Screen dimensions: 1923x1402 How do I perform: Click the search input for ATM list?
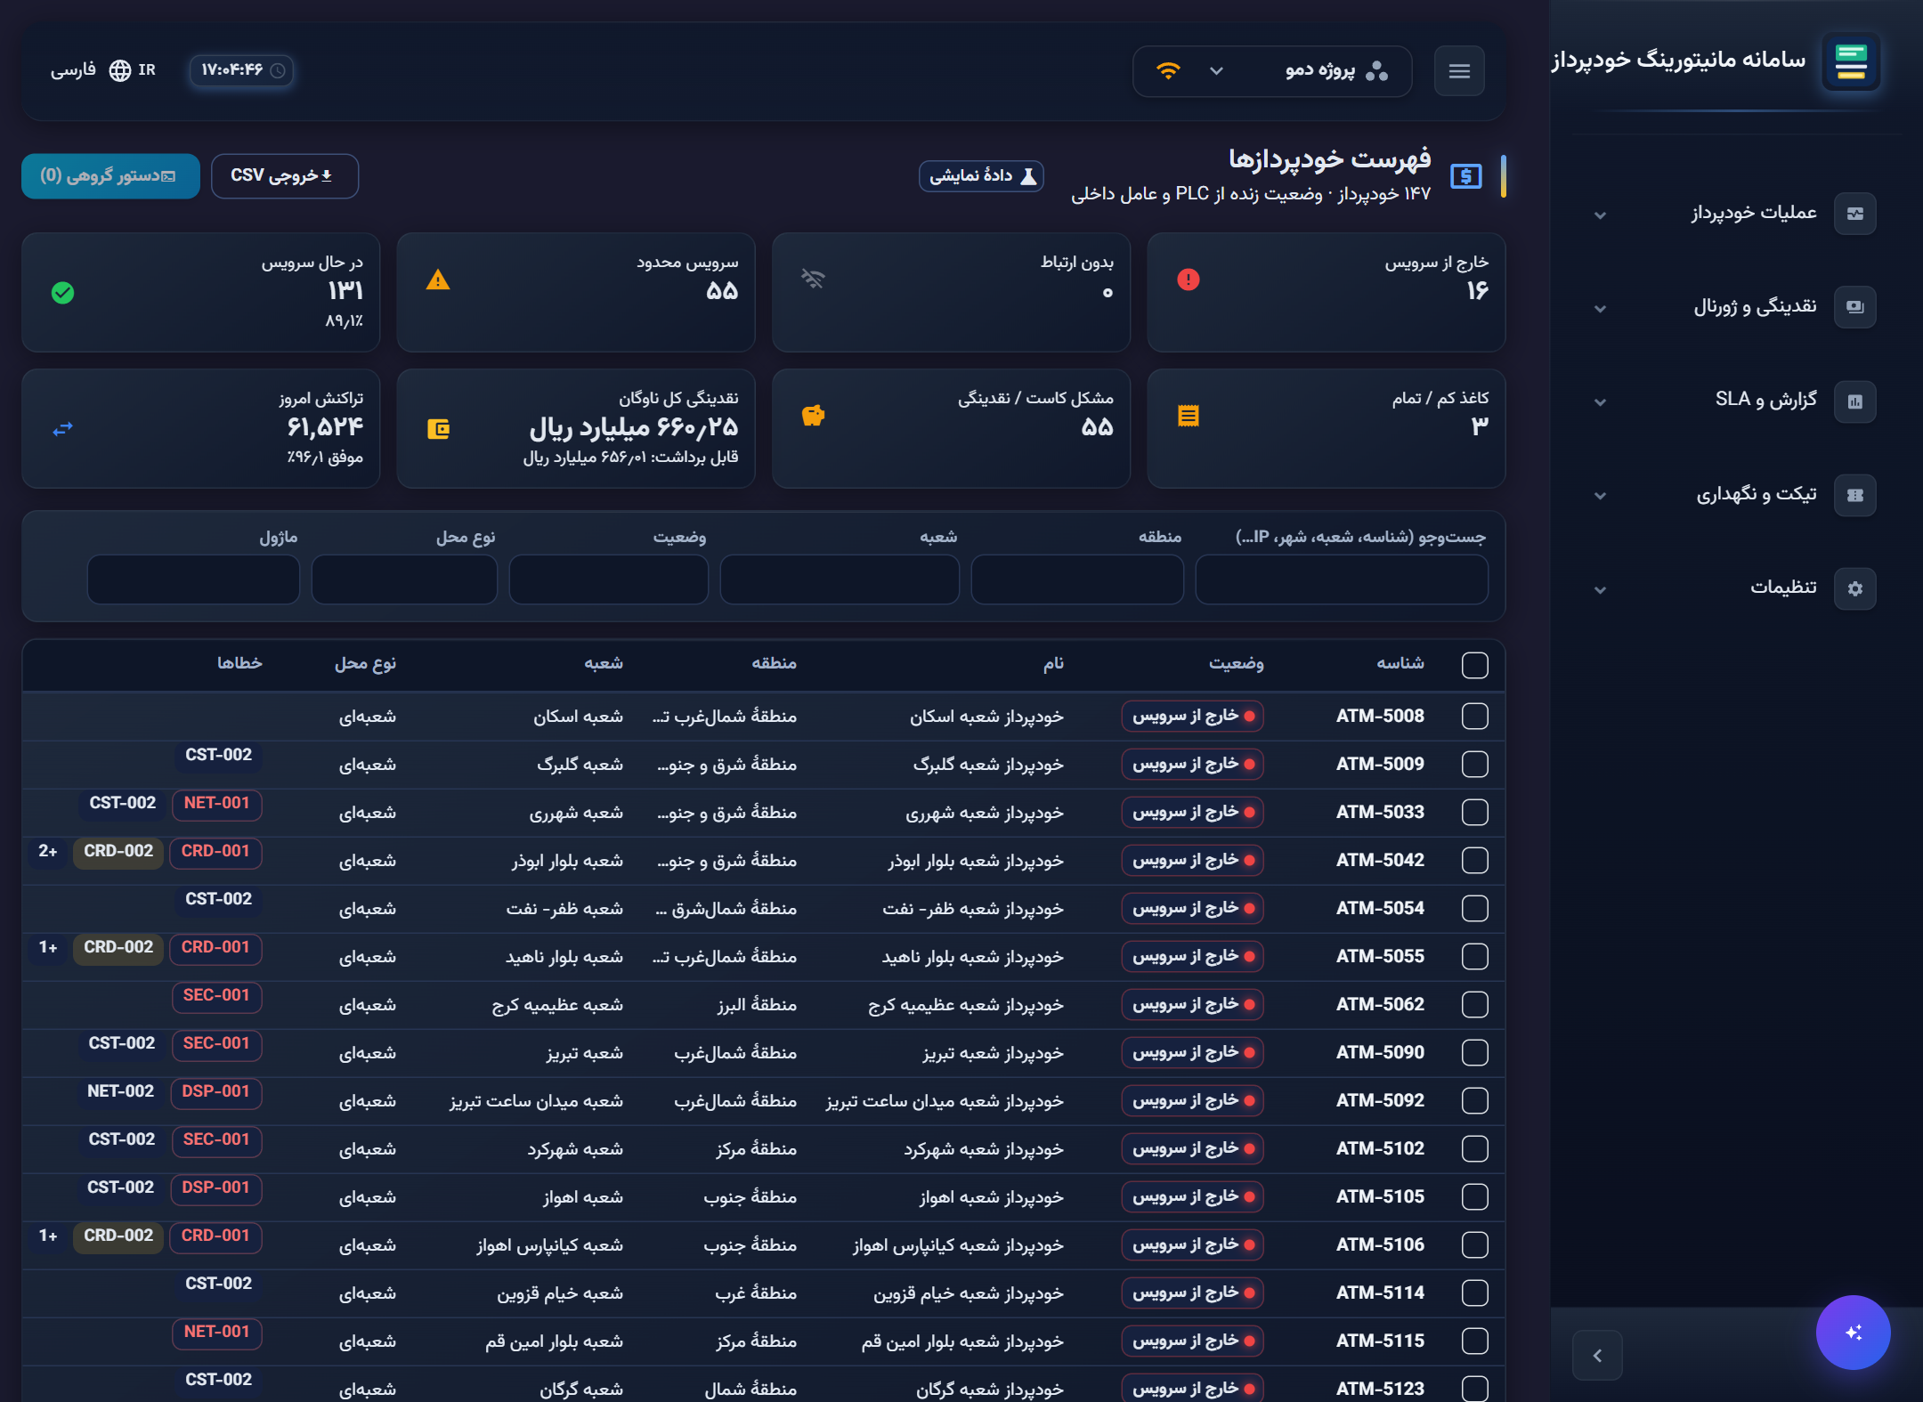tap(1342, 579)
